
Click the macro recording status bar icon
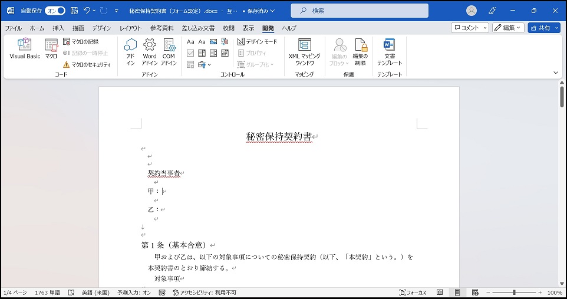tap(162, 293)
